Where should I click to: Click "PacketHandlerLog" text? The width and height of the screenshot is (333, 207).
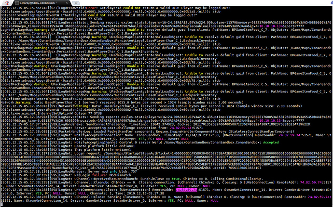pyautogui.click(x=74, y=131)
